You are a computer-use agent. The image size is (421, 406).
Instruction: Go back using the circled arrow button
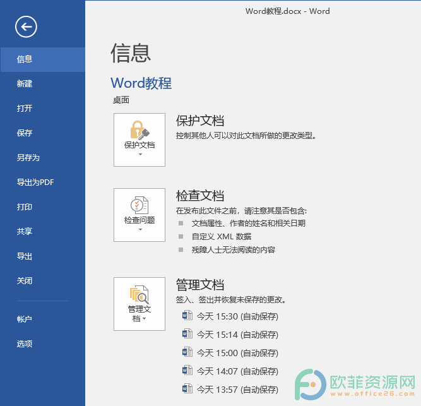[x=26, y=27]
